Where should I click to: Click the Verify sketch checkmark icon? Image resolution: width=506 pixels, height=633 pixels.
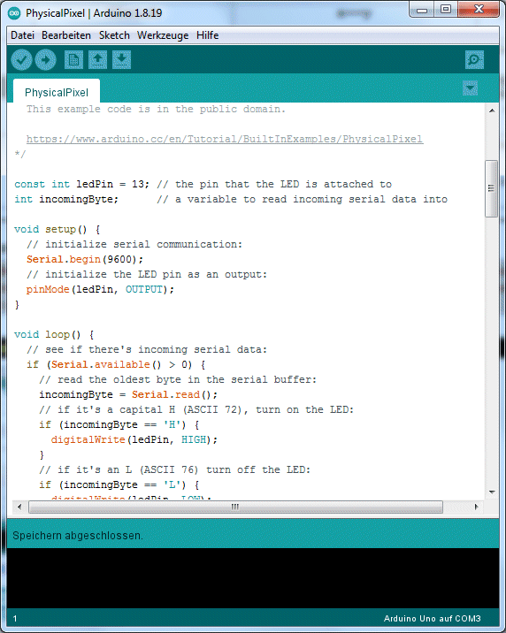[21, 60]
